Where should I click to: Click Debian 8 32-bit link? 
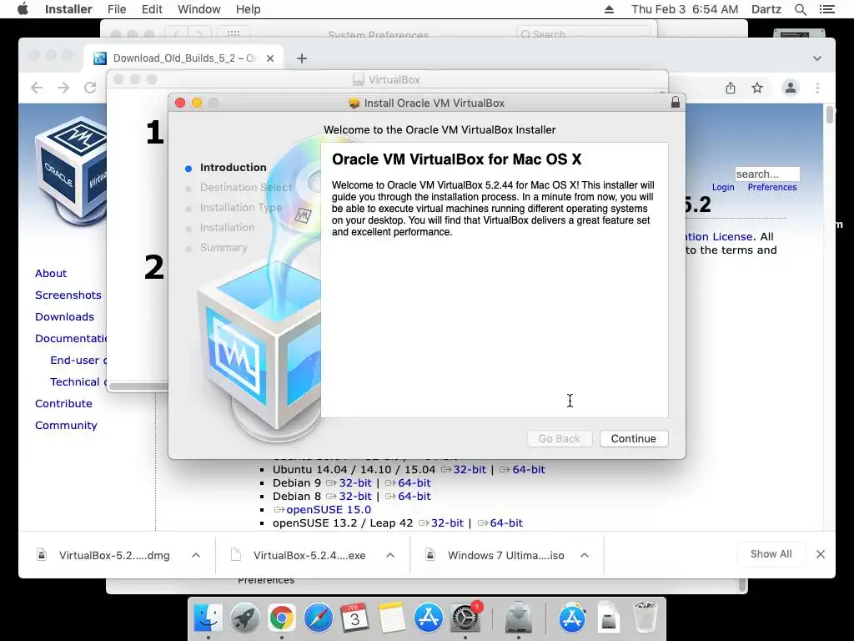click(355, 497)
